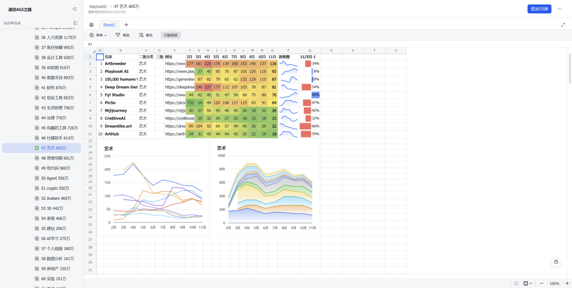Screen dimensions: 572x288
Task: Click the 登录/注册 login button
Action: pos(539,9)
